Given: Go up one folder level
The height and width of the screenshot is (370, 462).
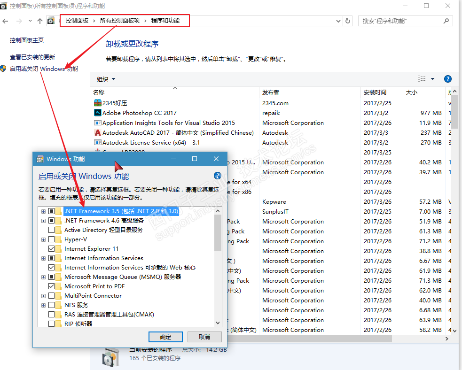Looking at the screenshot, I should pyautogui.click(x=40, y=21).
